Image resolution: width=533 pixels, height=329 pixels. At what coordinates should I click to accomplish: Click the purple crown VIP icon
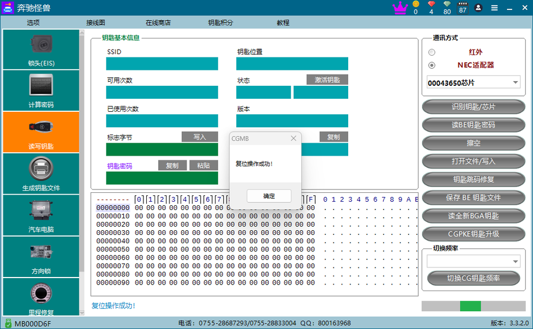point(400,8)
